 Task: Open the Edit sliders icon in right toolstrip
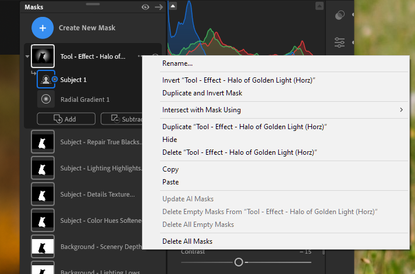click(x=340, y=42)
